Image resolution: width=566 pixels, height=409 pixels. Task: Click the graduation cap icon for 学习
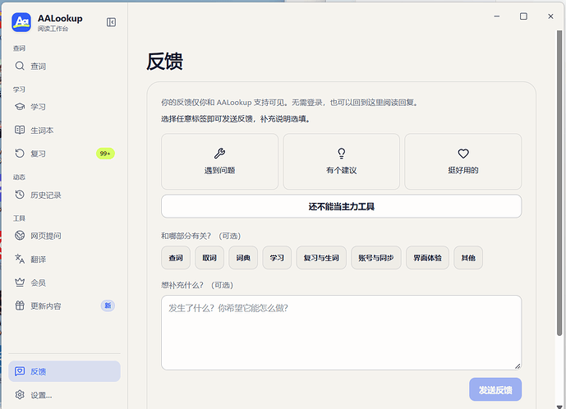tap(20, 107)
